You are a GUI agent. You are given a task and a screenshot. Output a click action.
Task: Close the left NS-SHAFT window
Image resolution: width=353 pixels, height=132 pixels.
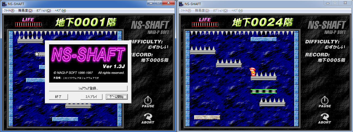[x=168, y=3]
